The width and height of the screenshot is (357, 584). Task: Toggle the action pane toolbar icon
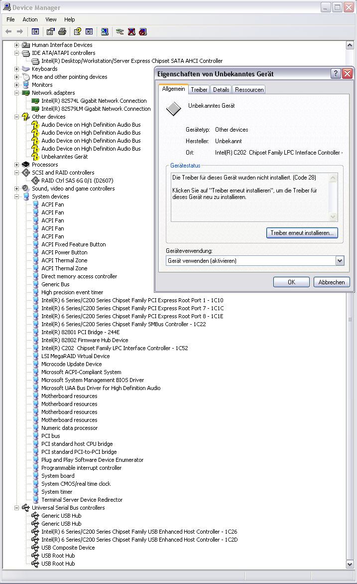[89, 31]
